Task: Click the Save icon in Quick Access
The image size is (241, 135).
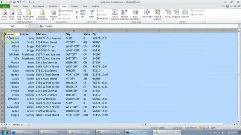Action: coord(14,2)
